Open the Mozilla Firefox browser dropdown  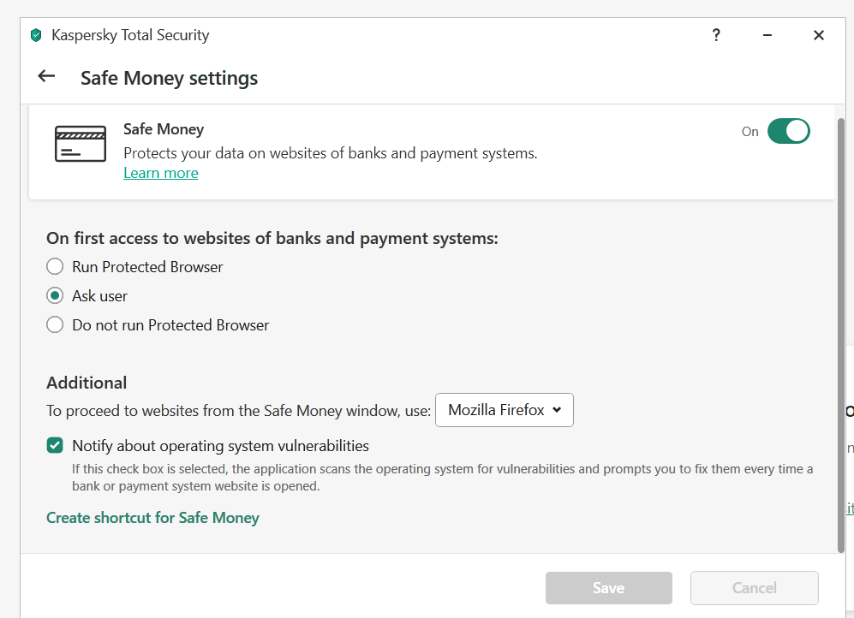coord(505,410)
